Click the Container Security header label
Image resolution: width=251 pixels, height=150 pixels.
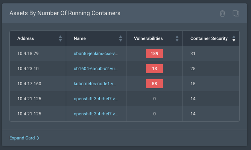[x=209, y=38]
